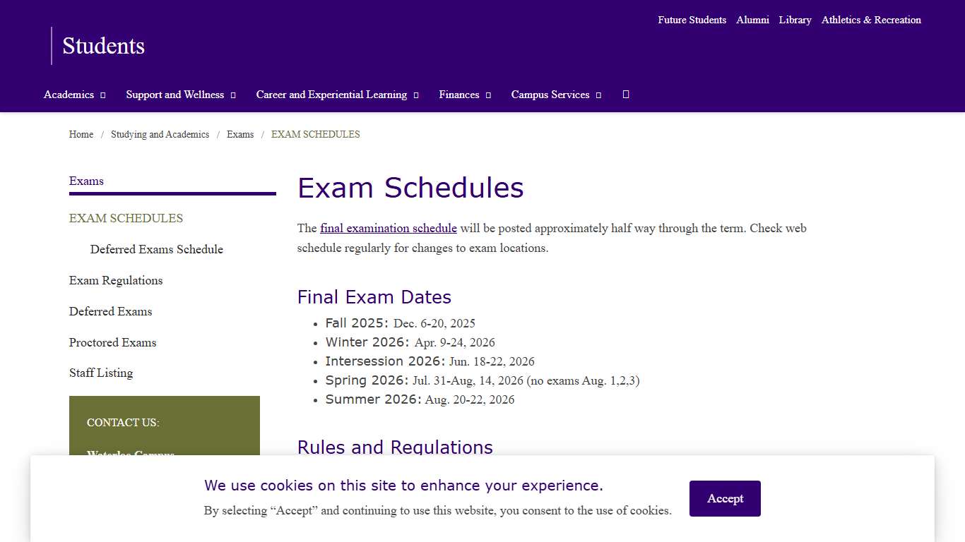Open Proctored Exams from sidebar

pos(112,342)
